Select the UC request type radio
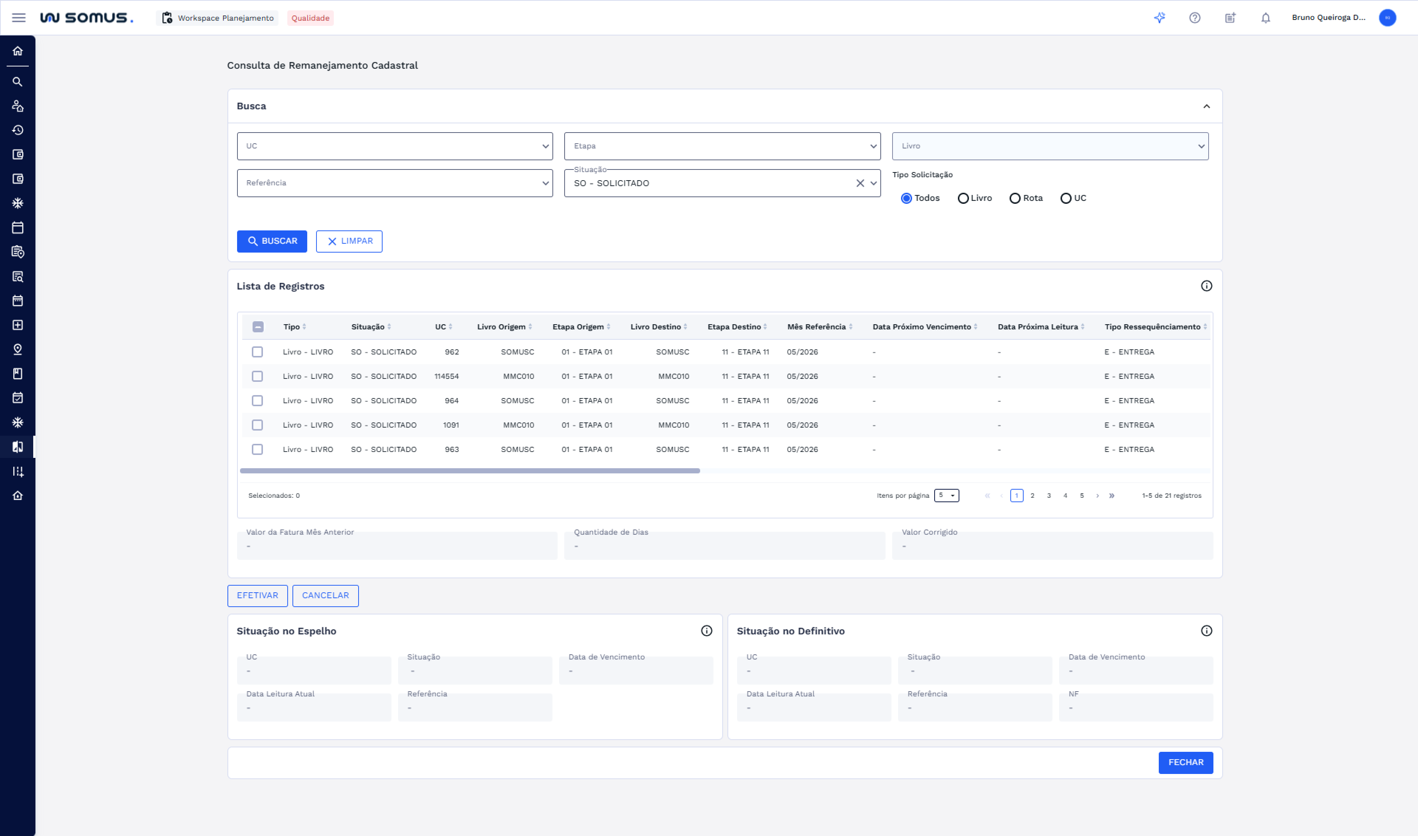The height and width of the screenshot is (836, 1418). (x=1066, y=198)
